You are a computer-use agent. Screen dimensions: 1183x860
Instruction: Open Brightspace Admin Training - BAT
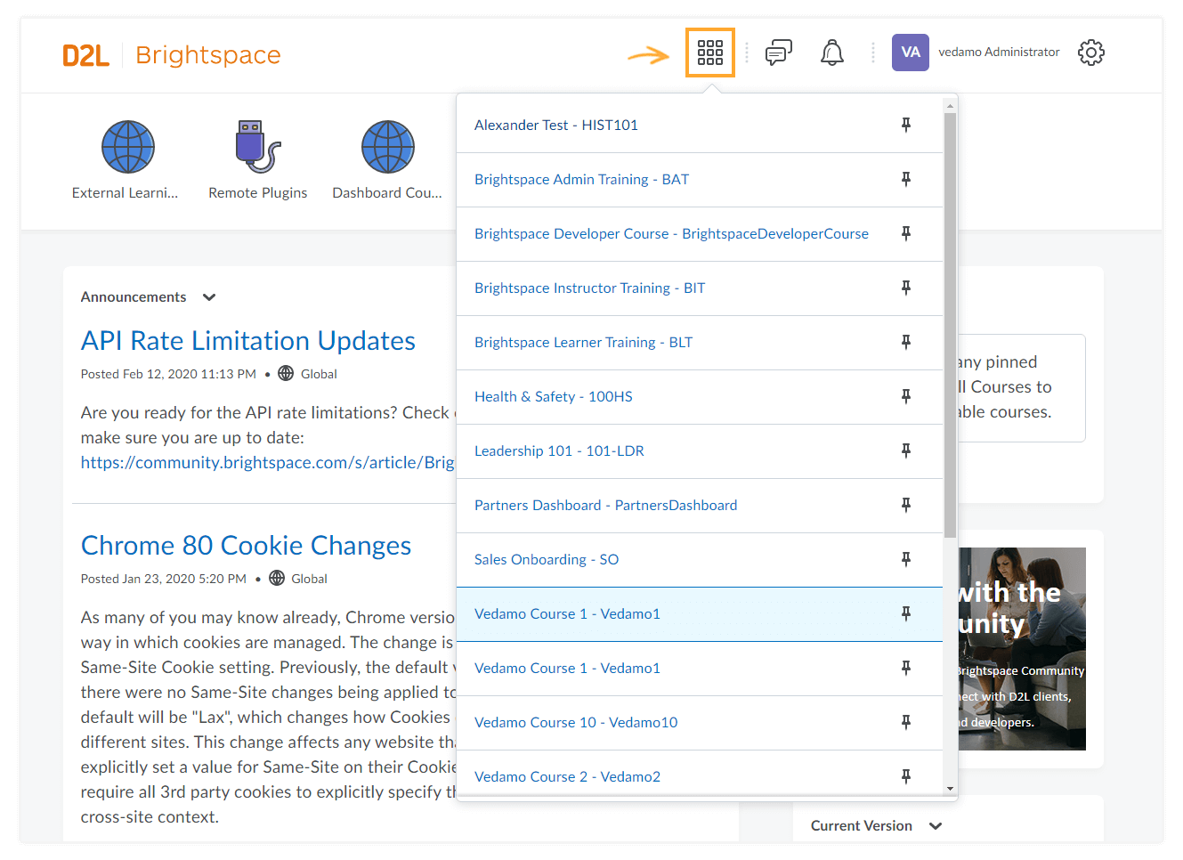[581, 179]
